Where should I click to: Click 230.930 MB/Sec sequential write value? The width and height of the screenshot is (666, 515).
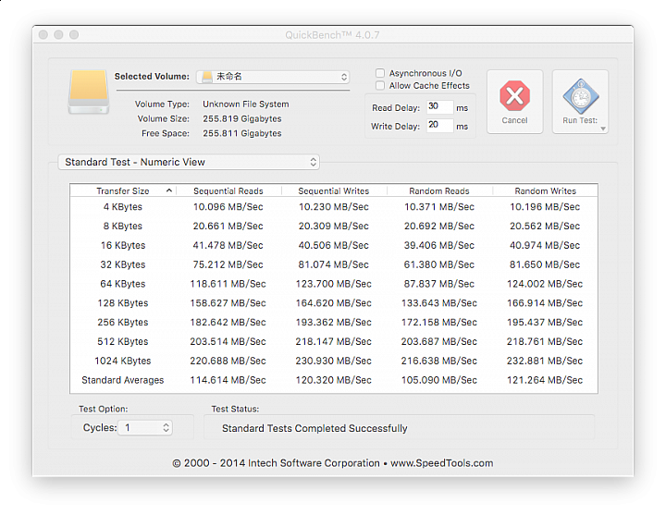333,361
